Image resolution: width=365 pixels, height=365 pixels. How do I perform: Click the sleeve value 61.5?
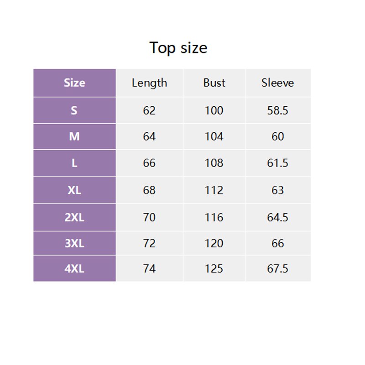(277, 163)
